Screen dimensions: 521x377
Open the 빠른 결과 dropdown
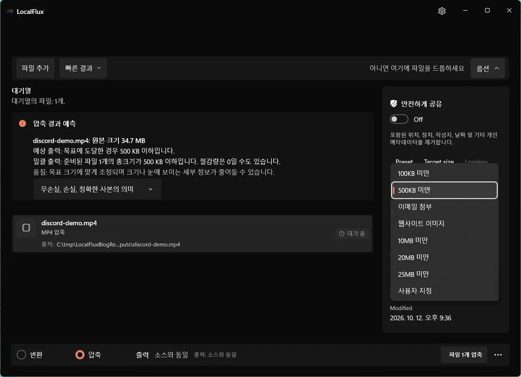click(x=83, y=68)
